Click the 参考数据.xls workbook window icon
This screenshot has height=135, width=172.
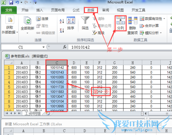(7, 56)
